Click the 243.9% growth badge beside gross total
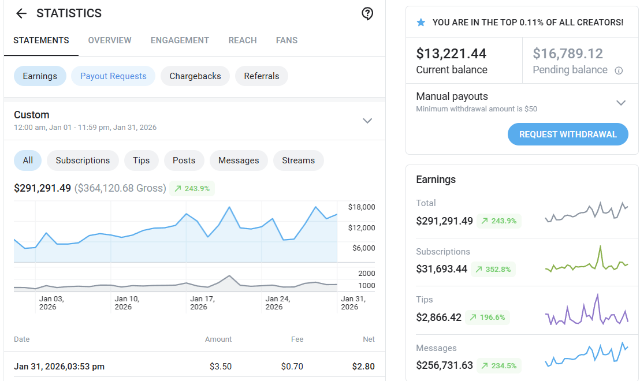 [x=192, y=188]
